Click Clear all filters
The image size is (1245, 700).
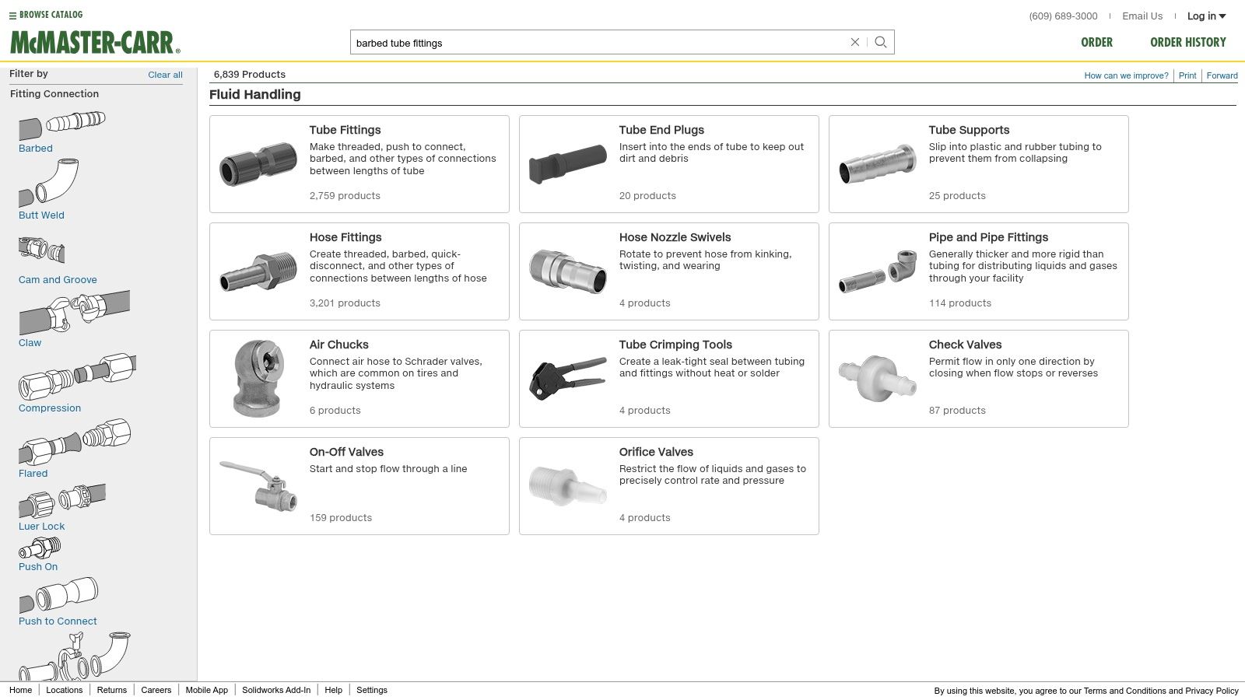165,75
